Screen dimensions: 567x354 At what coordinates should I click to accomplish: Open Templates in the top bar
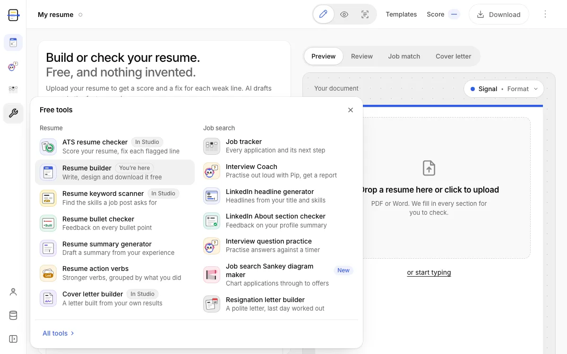(x=401, y=14)
